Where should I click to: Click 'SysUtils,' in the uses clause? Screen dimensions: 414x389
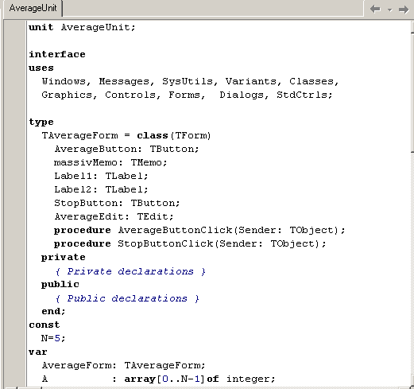190,81
